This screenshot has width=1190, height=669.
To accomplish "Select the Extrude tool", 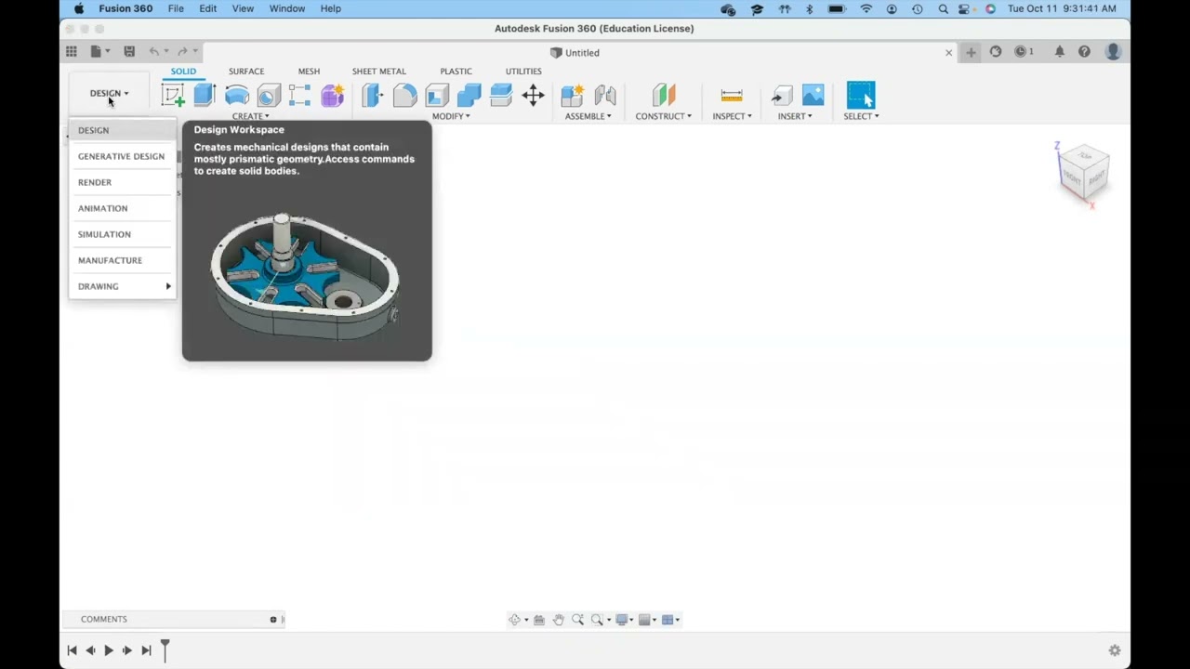I will (205, 95).
